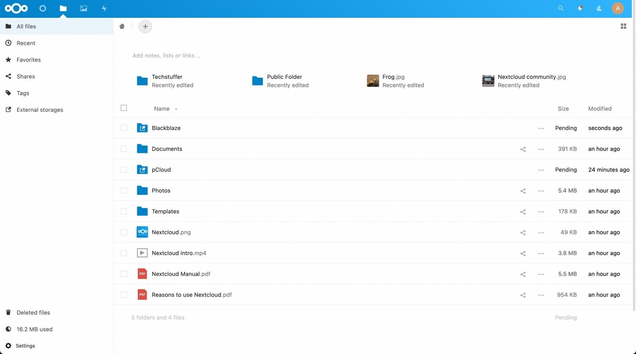Click the 'Add notes, lists or links' field
Image resolution: width=636 pixels, height=354 pixels.
pos(167,56)
